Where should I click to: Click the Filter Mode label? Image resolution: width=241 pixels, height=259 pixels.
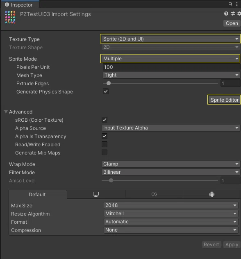click(x=22, y=173)
